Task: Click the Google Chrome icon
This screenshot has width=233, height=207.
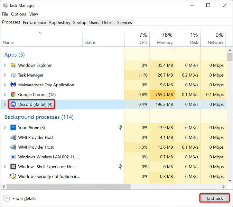Action: 13,95
